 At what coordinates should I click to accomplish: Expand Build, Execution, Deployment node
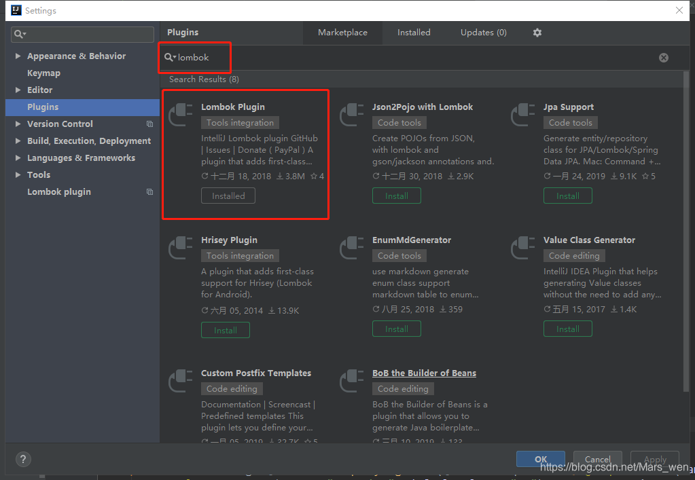coord(18,141)
